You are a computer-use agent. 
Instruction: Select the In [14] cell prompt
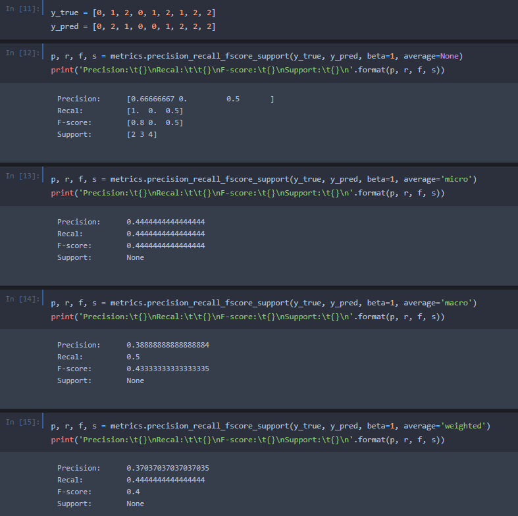[22, 299]
